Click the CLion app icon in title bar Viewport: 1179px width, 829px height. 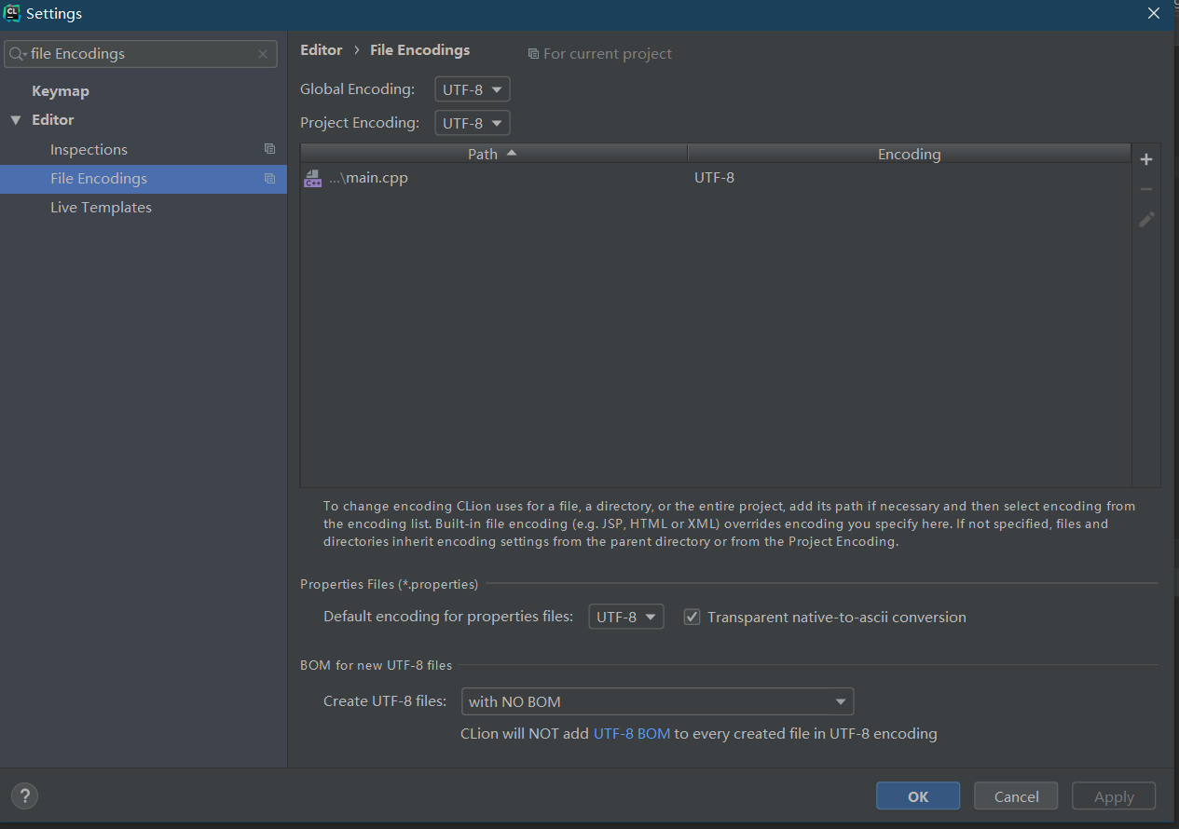pos(12,13)
